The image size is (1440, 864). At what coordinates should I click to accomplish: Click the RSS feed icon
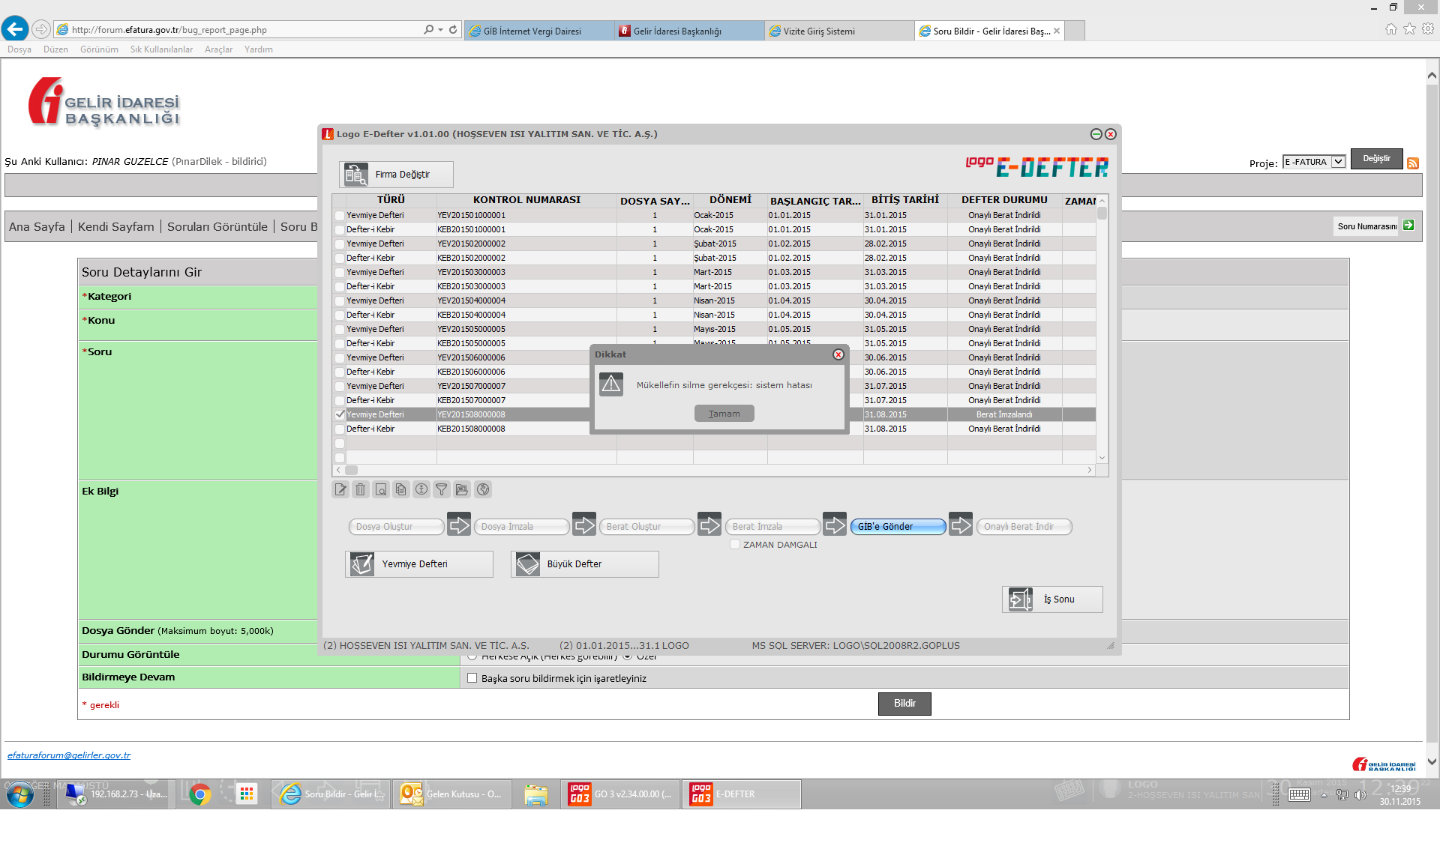pyautogui.click(x=1413, y=163)
